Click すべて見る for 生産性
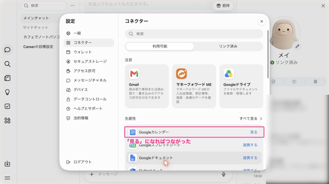329x184 pixels. click(x=251, y=118)
